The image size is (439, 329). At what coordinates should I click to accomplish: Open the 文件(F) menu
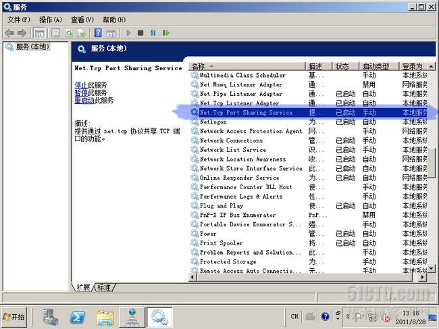[x=18, y=20]
